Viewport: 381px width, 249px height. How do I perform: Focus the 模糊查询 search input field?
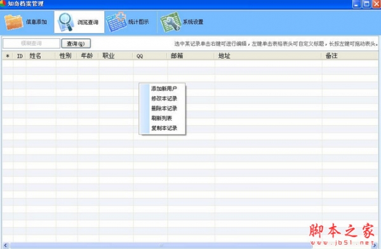(x=31, y=43)
